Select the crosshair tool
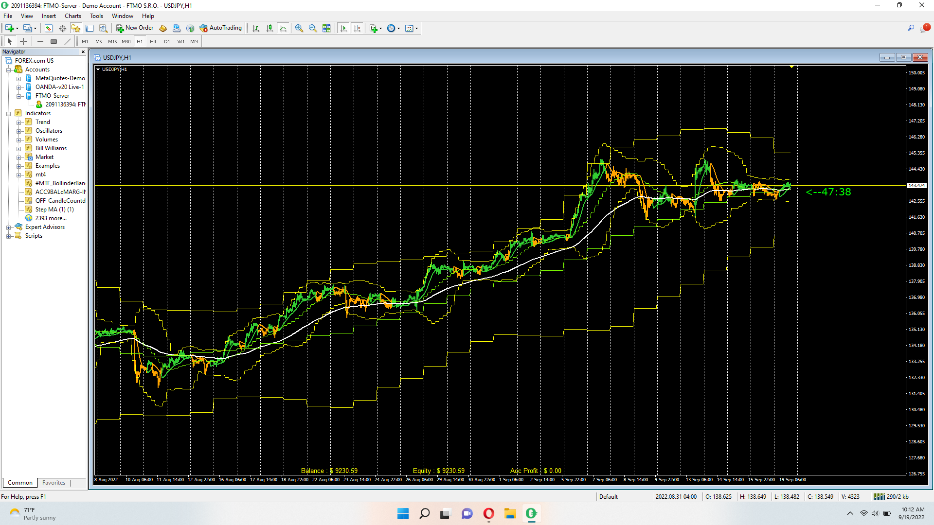Screen dimensions: 934x525 point(23,41)
